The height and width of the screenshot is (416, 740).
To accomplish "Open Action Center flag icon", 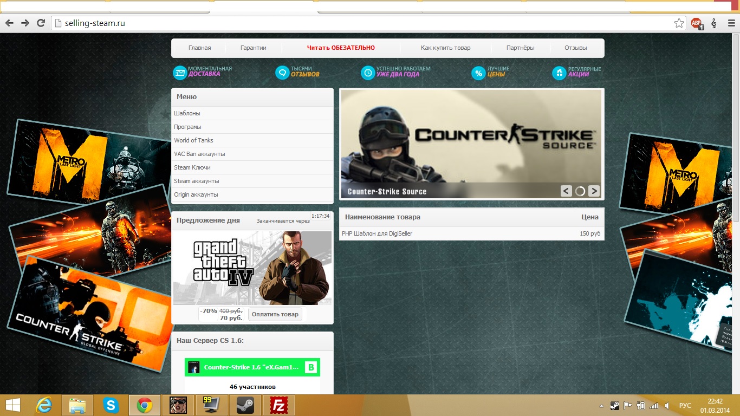I will pyautogui.click(x=628, y=405).
